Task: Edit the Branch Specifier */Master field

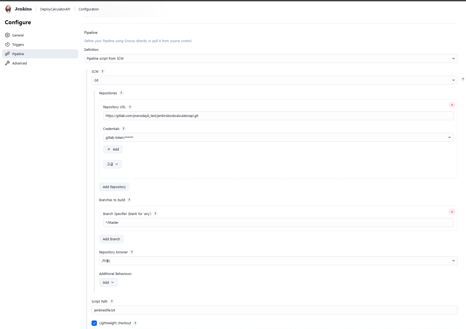Action: [x=278, y=223]
